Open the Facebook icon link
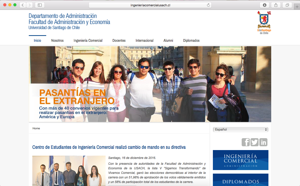The width and height of the screenshot is (300, 186). click(246, 142)
